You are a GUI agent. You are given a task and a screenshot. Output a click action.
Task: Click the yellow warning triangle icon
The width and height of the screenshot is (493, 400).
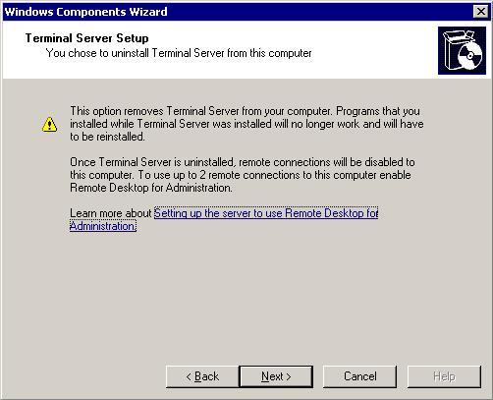49,124
